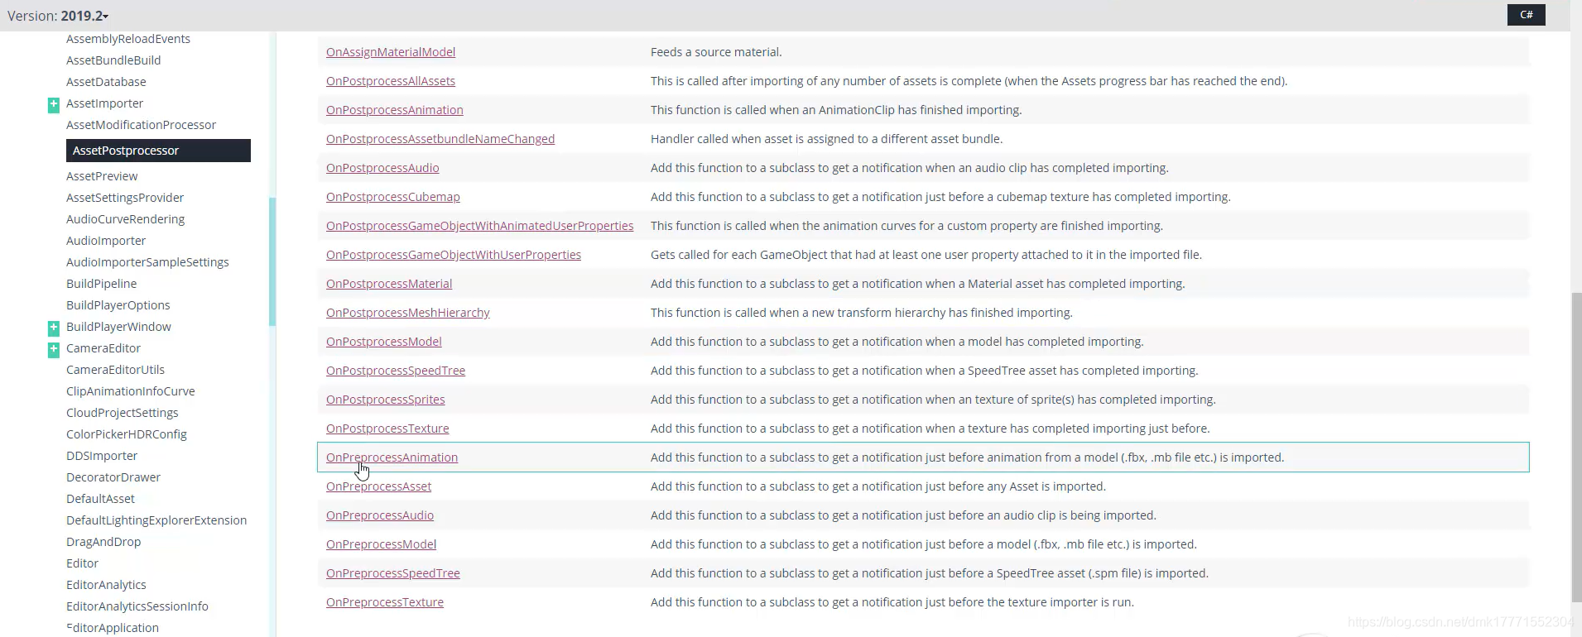The height and width of the screenshot is (637, 1582).
Task: Select BuildPlayerWindow in sidebar
Action: tap(118, 327)
